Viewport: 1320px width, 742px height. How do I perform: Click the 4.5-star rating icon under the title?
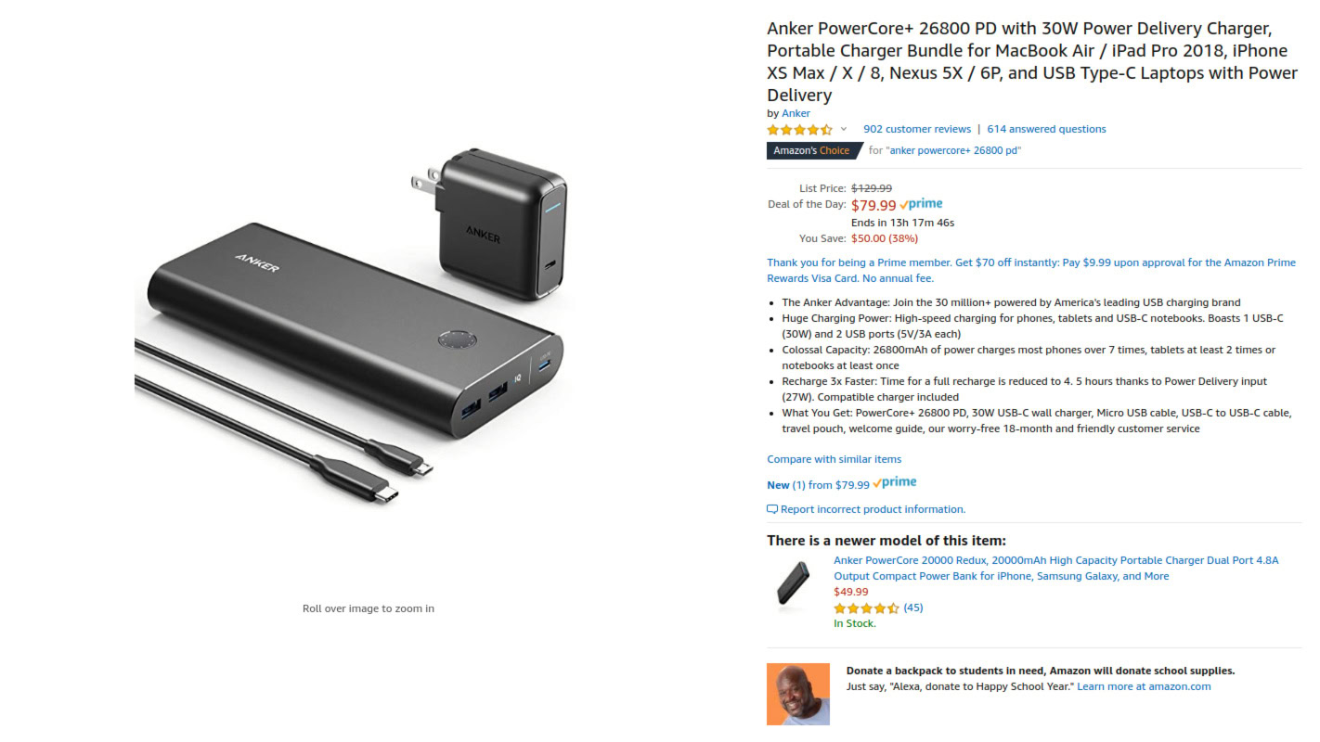click(799, 130)
